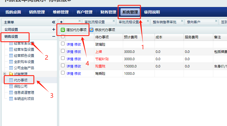
Task: Click the grid icon beside 保险公司
Action: (x=11, y=86)
